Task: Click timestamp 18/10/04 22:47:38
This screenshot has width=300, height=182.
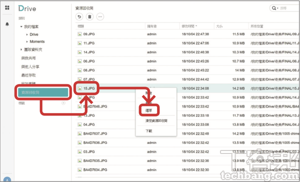Action: click(195, 34)
